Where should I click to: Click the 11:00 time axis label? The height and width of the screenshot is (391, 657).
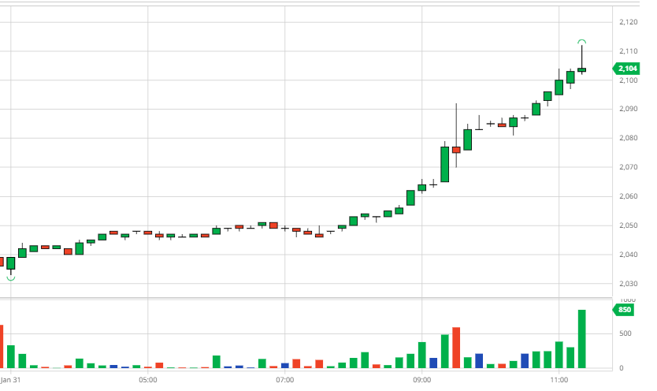559,380
